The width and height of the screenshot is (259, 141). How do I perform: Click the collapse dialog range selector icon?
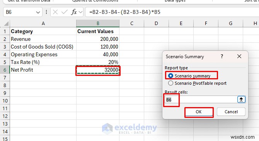241,99
